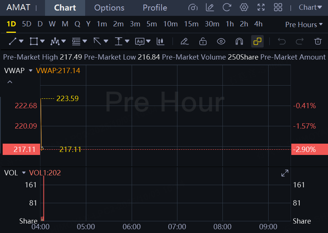Open the arrow tool dropdown arrow

[106, 41]
